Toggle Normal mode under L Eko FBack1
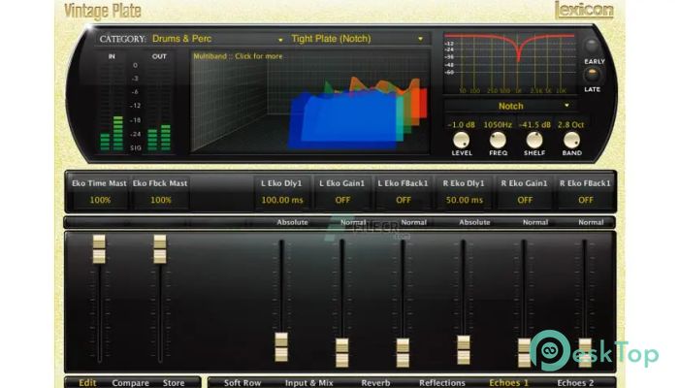The height and width of the screenshot is (388, 679). [x=413, y=222]
